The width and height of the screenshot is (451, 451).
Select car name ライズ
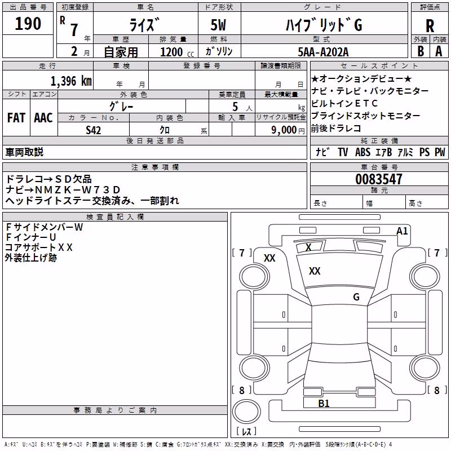pyautogui.click(x=144, y=25)
